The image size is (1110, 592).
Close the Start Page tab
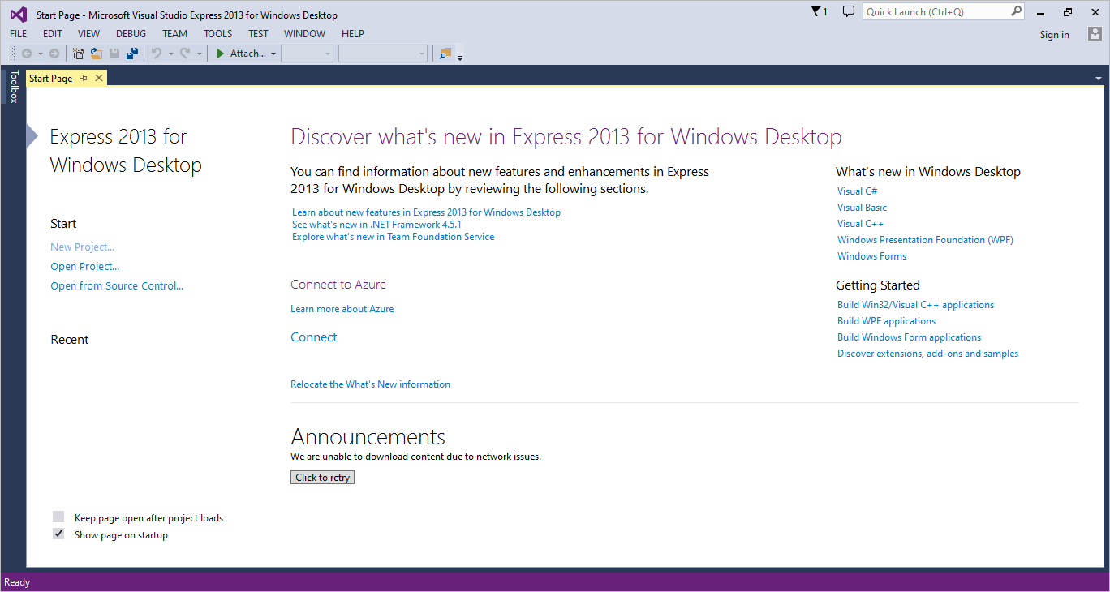[x=99, y=78]
